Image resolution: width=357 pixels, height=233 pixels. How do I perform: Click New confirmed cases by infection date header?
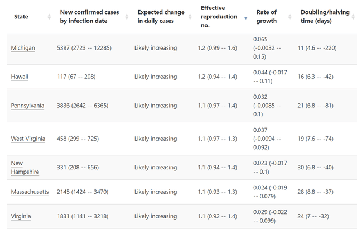pos(89,16)
